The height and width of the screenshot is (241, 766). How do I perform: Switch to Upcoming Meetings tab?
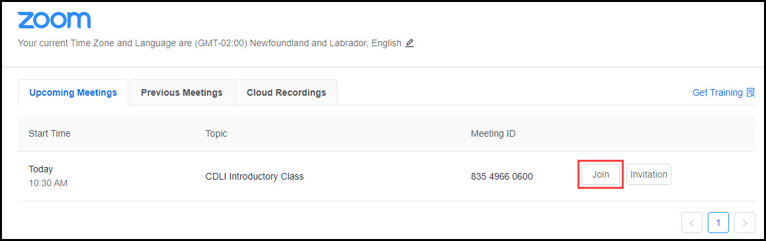[x=73, y=92]
